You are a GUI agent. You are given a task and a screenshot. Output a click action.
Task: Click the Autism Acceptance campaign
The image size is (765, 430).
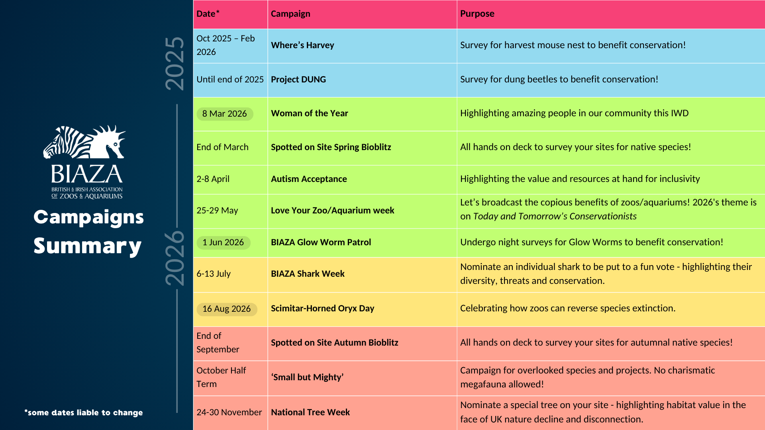tap(309, 179)
